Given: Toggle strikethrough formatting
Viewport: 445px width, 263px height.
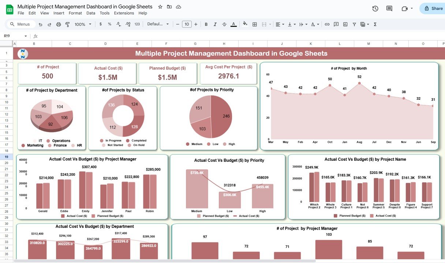Looking at the screenshot, I should pyautogui.click(x=224, y=24).
